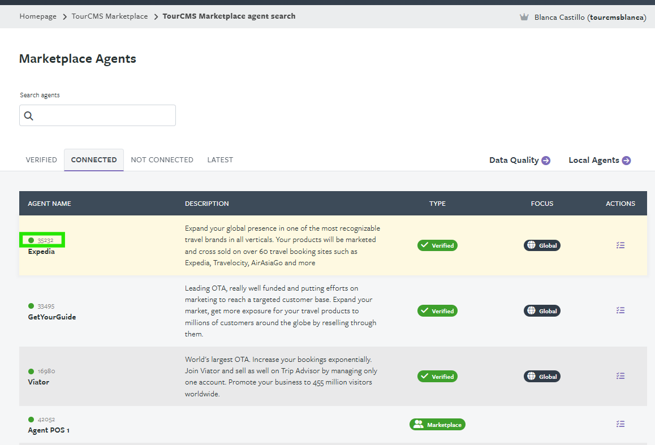Open TourCMS Marketplace breadcrumb link
This screenshot has height=445, width=655.
[x=110, y=16]
